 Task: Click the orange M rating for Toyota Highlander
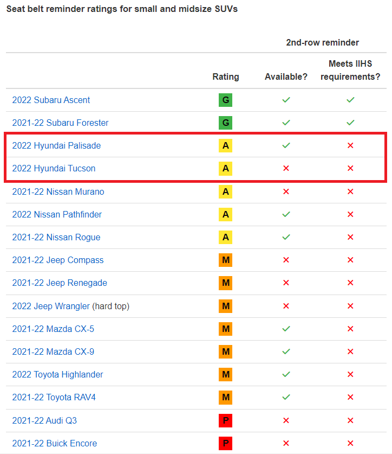tap(225, 374)
